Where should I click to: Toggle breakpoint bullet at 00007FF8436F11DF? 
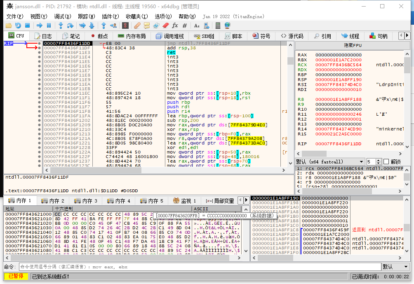click(x=39, y=48)
